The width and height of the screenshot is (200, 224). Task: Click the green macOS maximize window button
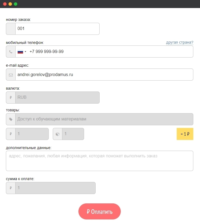click(x=16, y=4)
